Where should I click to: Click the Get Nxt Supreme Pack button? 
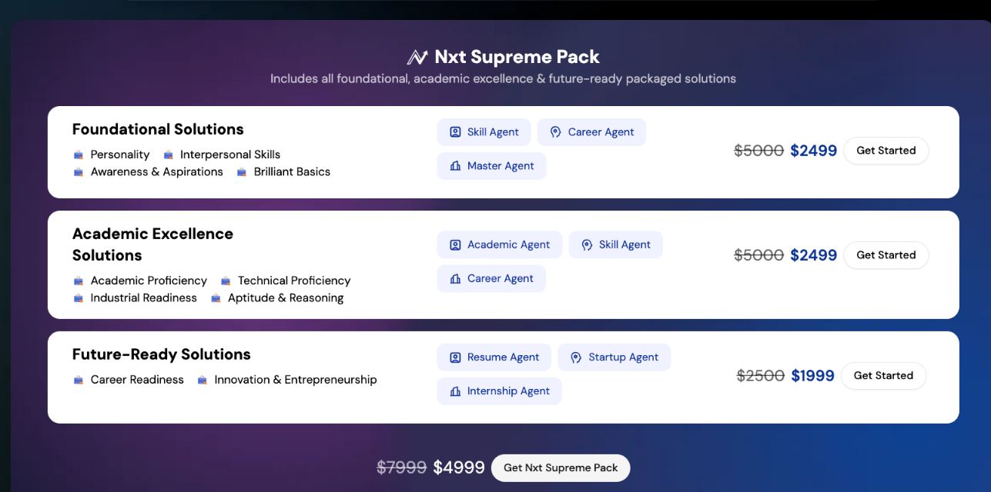561,468
